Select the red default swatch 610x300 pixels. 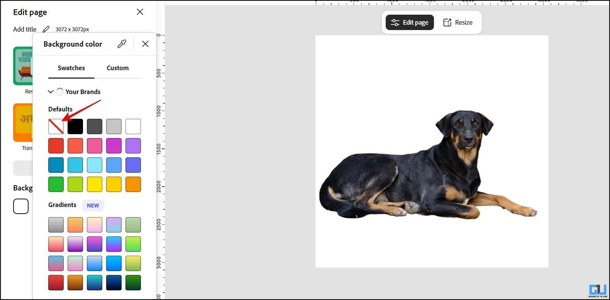click(x=56, y=146)
